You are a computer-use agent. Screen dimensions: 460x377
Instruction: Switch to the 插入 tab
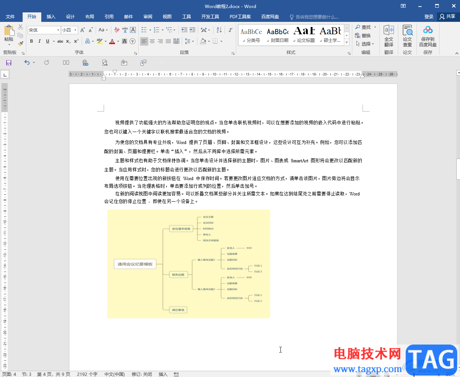[51, 17]
